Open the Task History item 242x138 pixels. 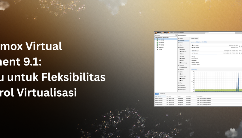pos(183,87)
